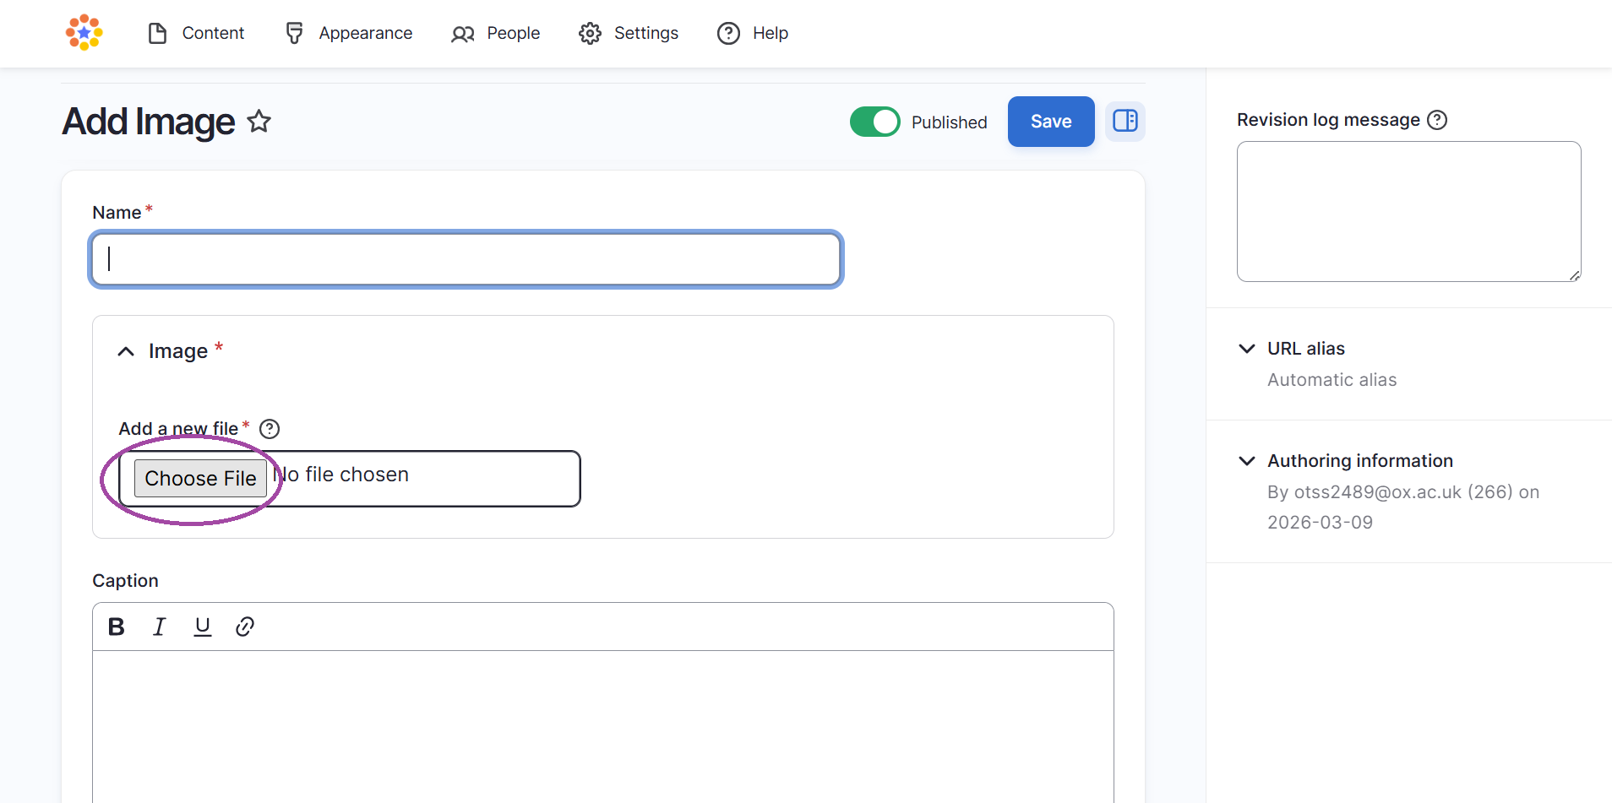Apply italic formatting in the Caption editor
The height and width of the screenshot is (803, 1612).
point(159,627)
